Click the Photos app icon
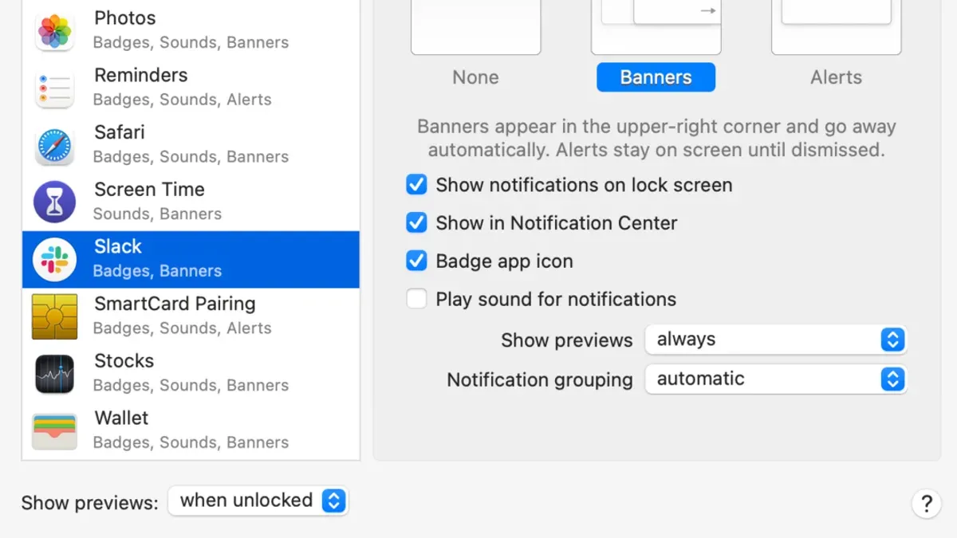This screenshot has width=957, height=538. pyautogui.click(x=55, y=30)
